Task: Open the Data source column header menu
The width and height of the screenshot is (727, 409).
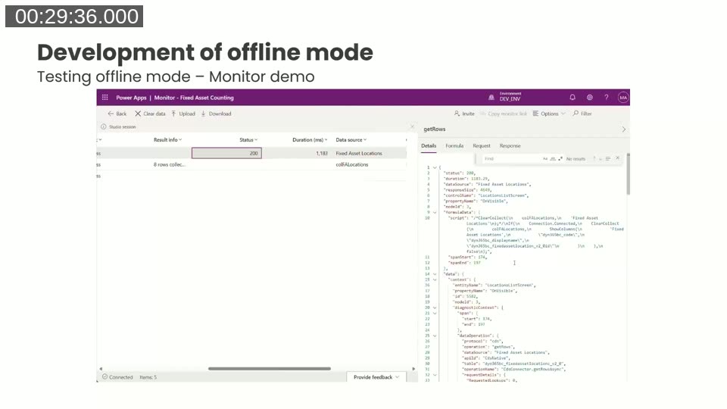Action: click(x=351, y=139)
